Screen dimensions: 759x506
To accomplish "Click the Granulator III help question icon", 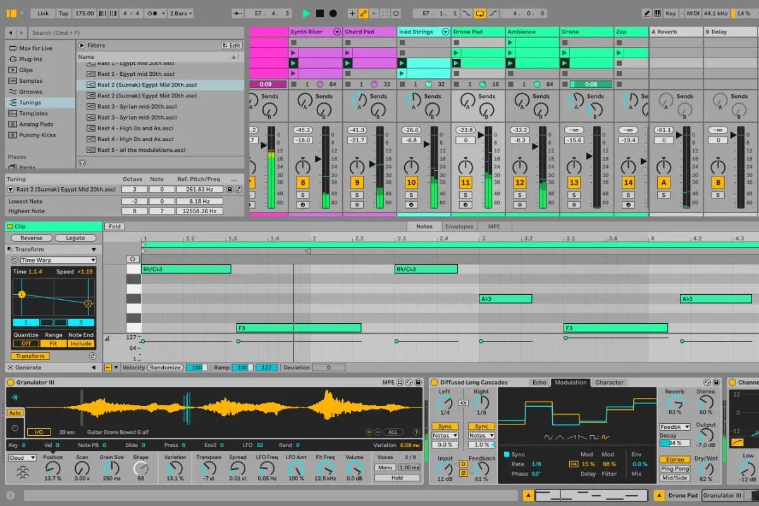I will click(x=416, y=432).
